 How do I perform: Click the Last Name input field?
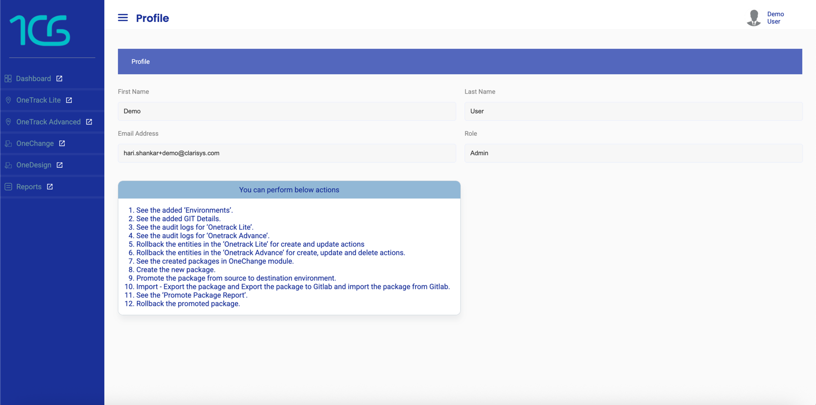(x=633, y=111)
